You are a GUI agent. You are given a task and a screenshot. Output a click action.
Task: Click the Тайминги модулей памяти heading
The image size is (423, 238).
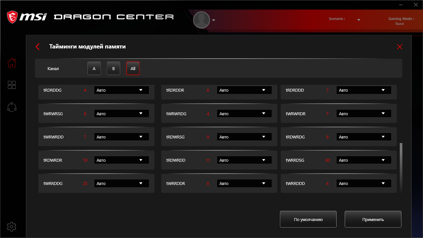pos(87,46)
